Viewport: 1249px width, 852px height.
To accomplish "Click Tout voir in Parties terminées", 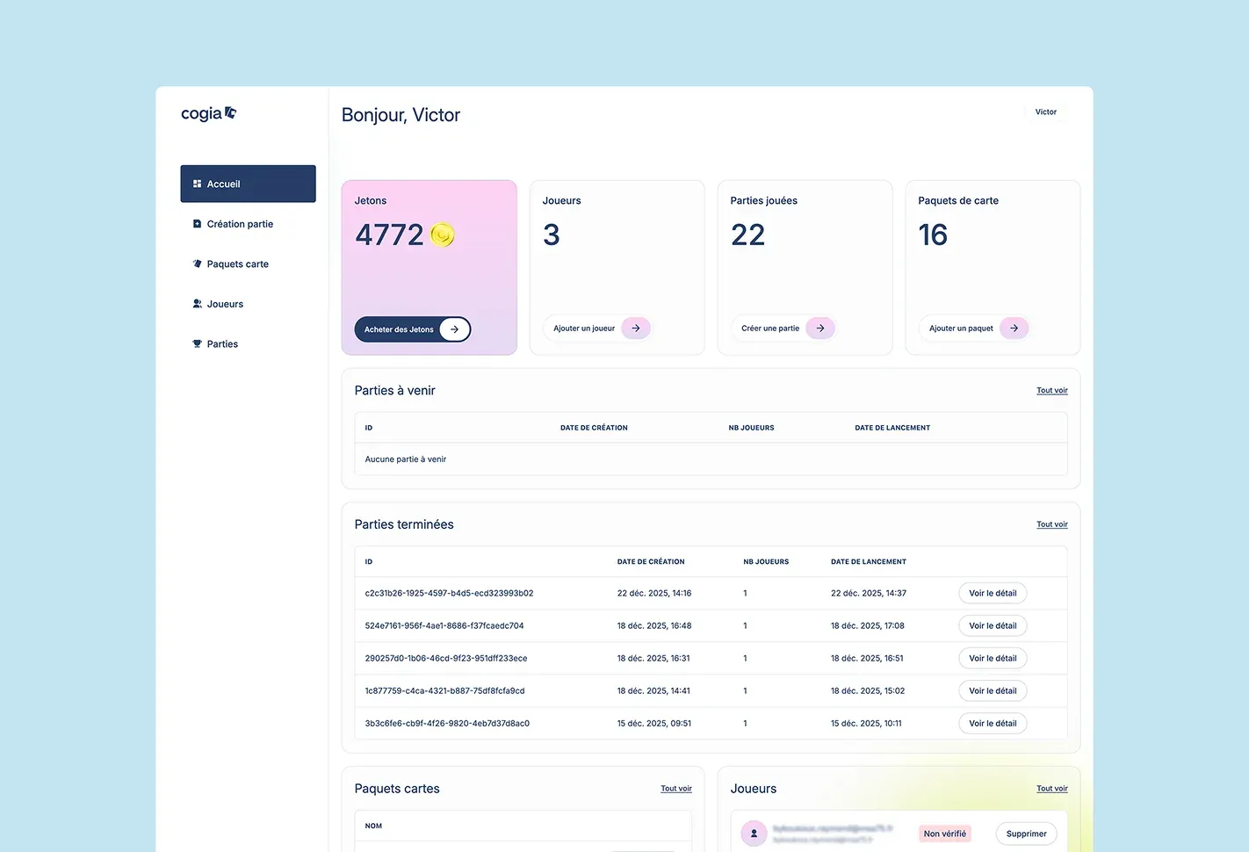I will pyautogui.click(x=1052, y=524).
